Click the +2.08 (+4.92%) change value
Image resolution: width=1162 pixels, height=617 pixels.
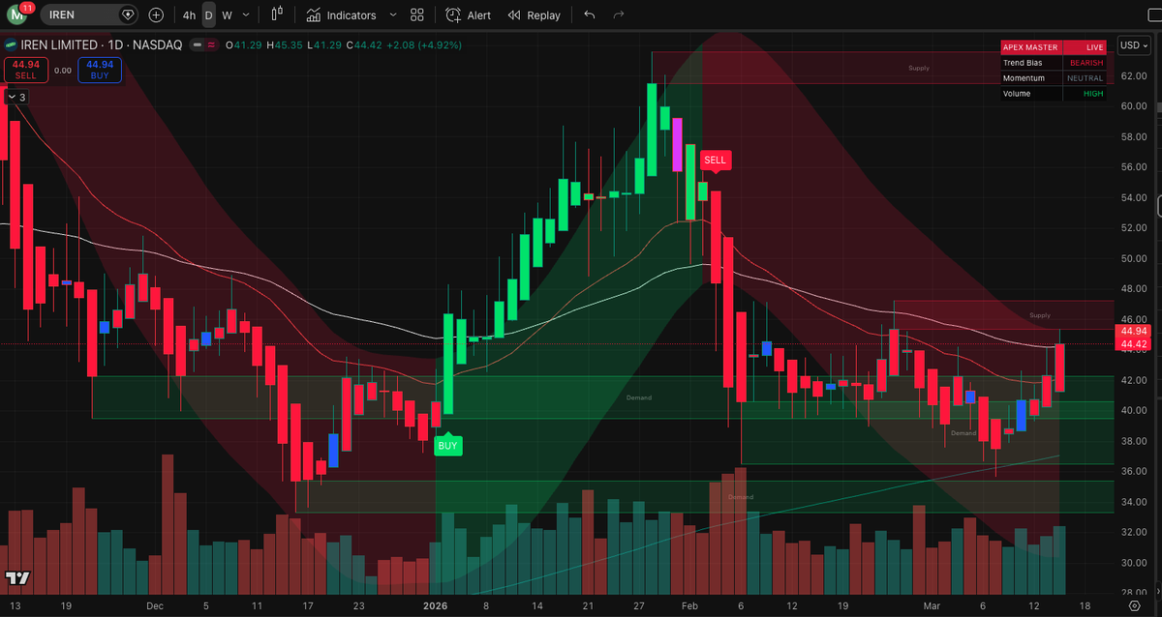point(423,44)
